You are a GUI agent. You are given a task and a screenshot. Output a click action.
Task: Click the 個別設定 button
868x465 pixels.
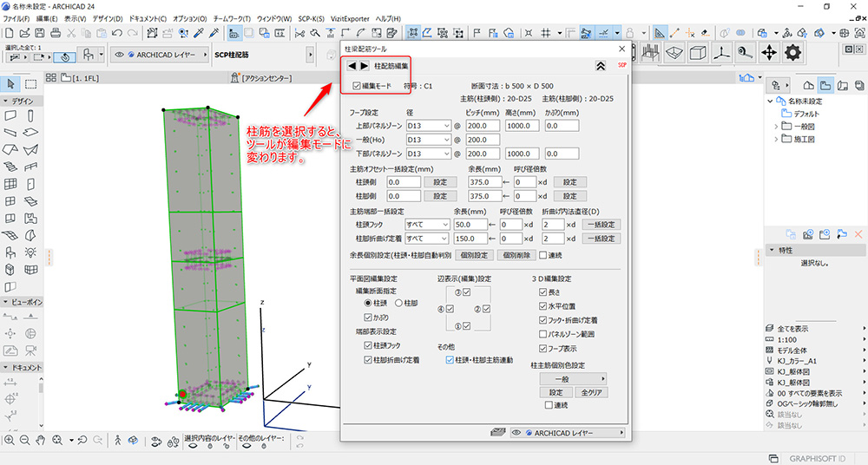474,255
